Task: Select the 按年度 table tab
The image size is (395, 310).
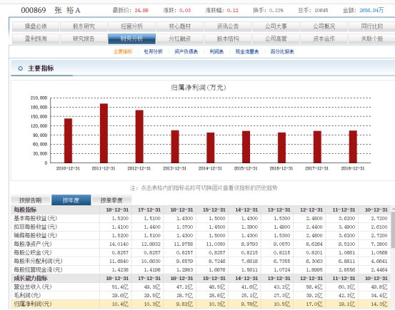Action: 71,200
